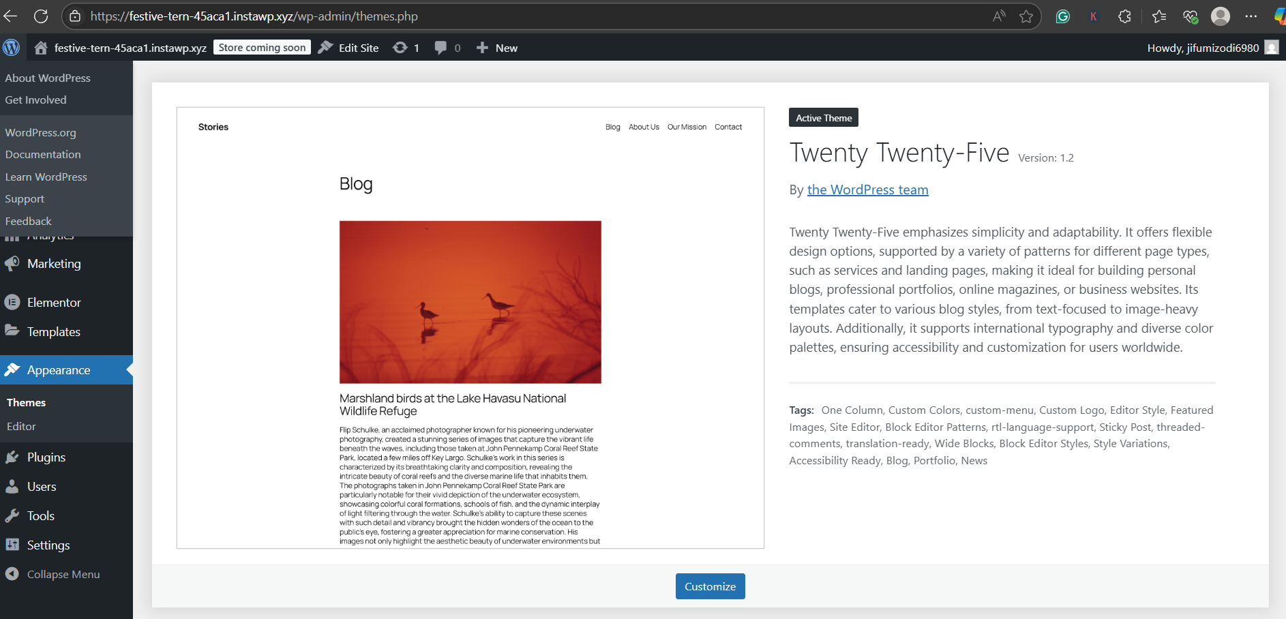Open Elementor in the sidebar
1286x619 pixels.
click(54, 302)
